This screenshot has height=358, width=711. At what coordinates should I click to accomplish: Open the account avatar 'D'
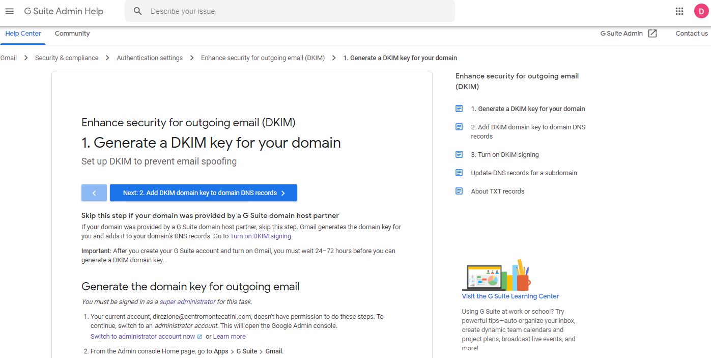[701, 11]
